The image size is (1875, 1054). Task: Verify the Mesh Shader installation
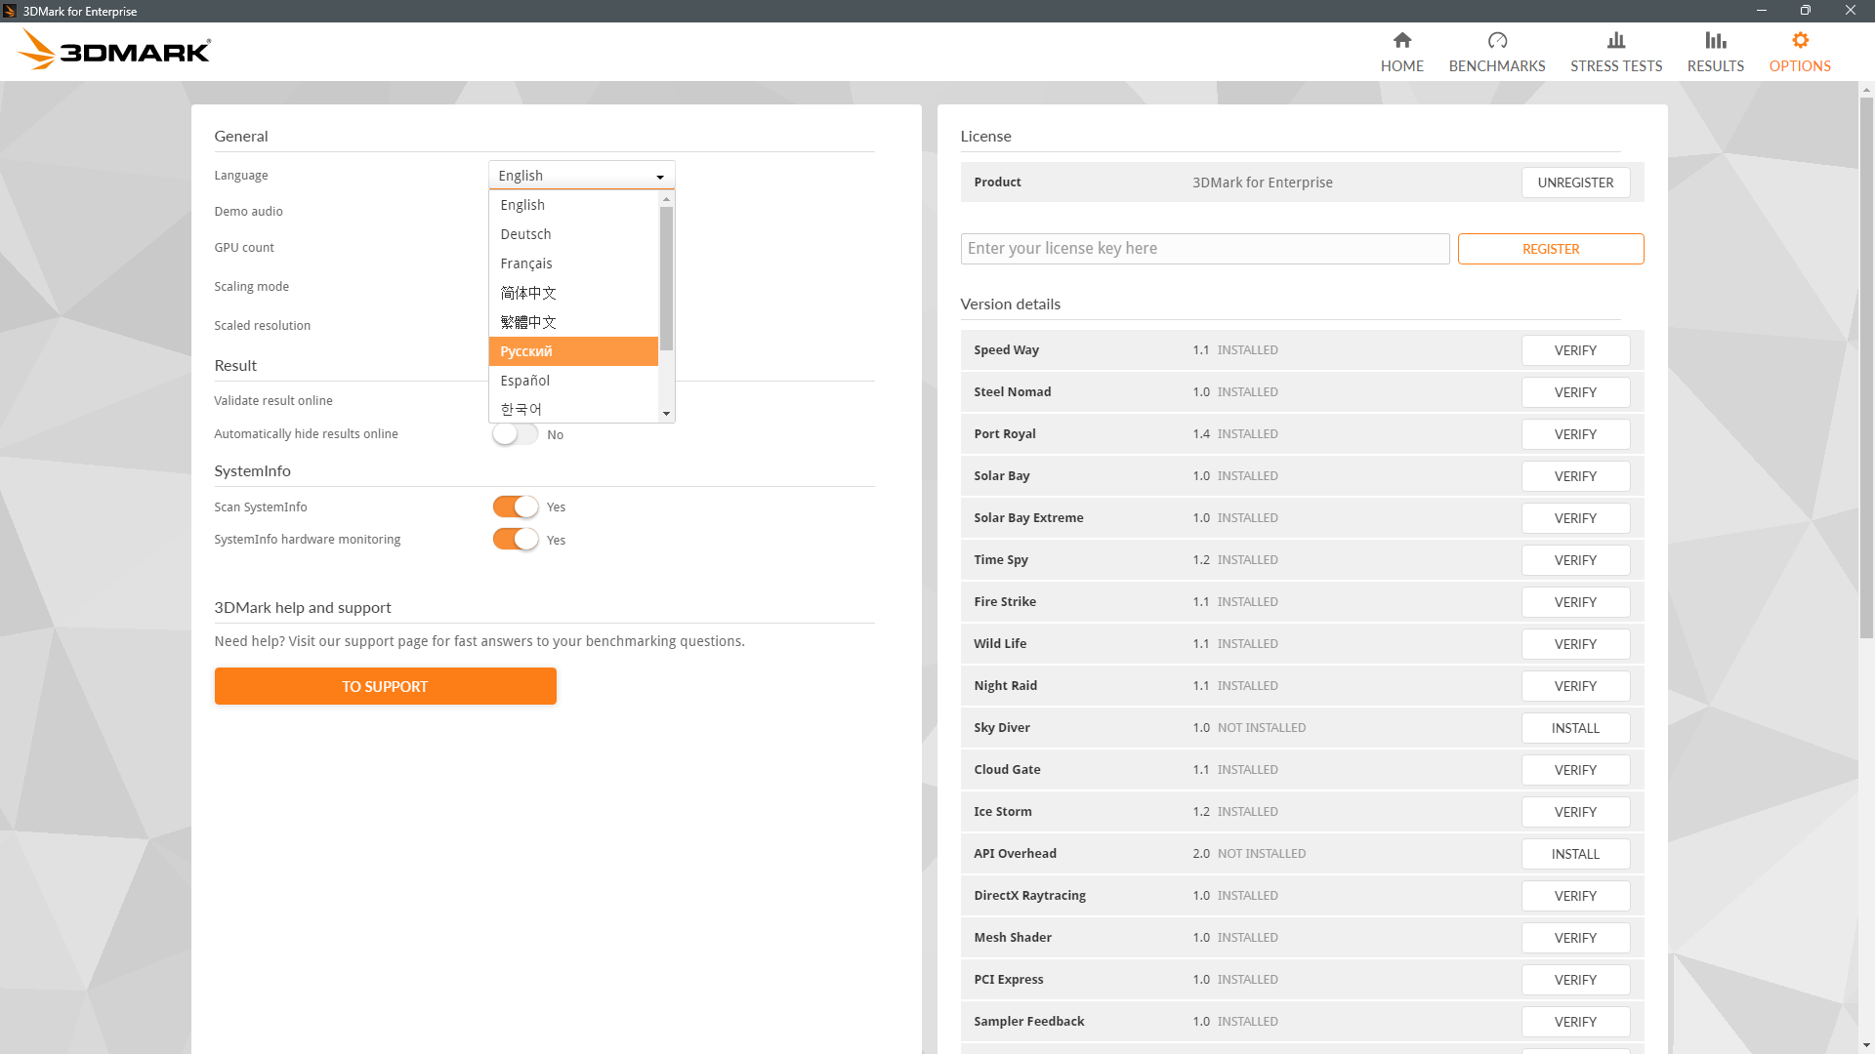(x=1575, y=938)
